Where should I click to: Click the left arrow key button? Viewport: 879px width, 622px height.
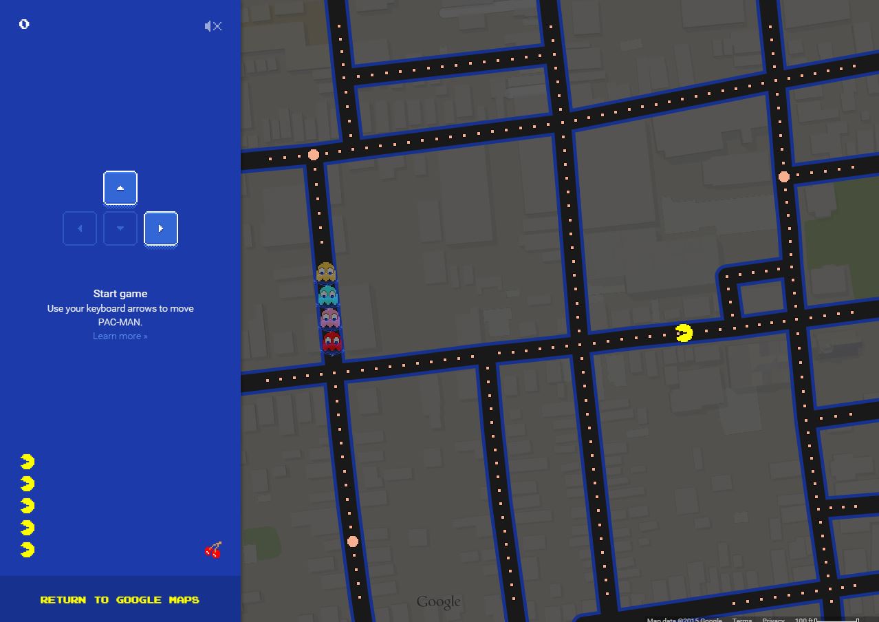pos(80,228)
